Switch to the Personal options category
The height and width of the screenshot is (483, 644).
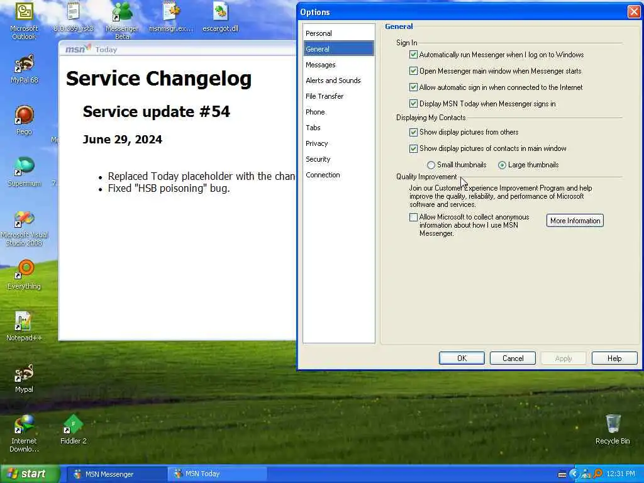339,33
